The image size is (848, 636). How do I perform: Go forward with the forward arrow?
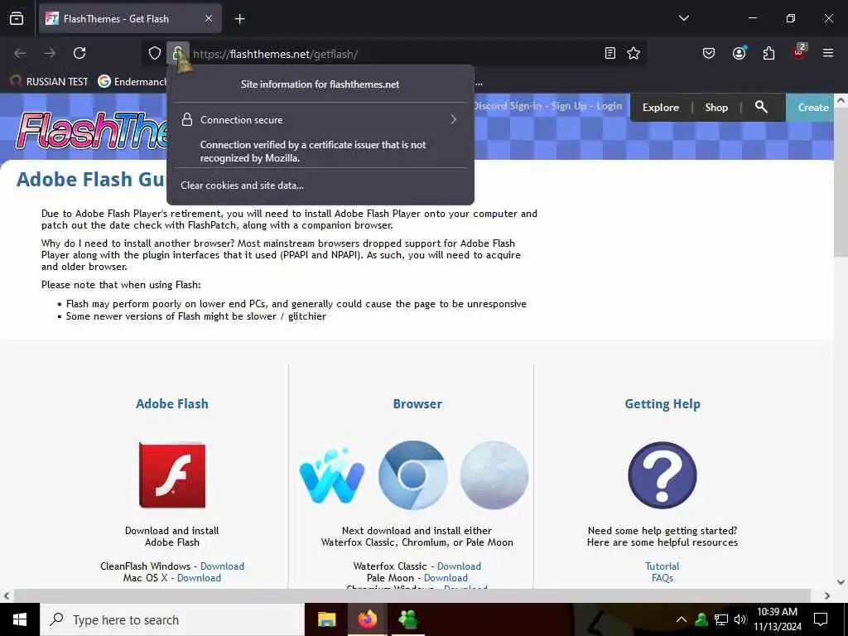click(50, 53)
